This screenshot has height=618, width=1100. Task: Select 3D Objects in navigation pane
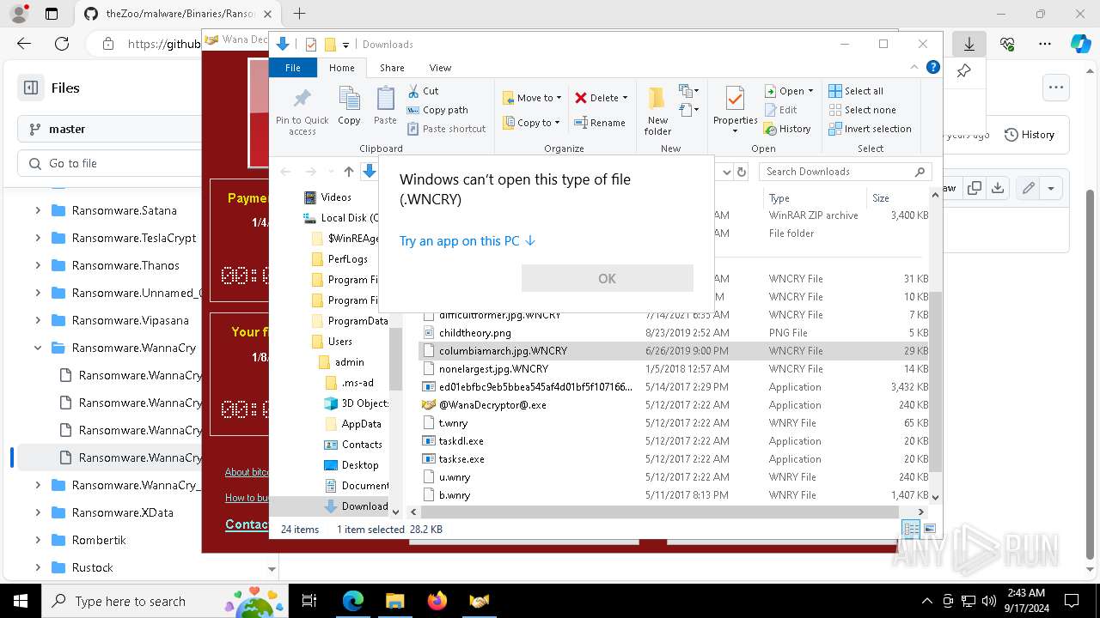tap(364, 403)
